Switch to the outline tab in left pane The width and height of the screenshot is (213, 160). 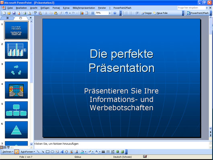pos(7,18)
